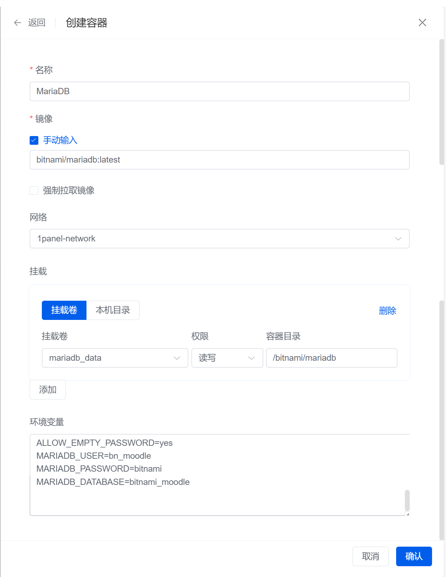This screenshot has height=577, width=446.
Task: Close the create container dialog
Action: pos(422,23)
